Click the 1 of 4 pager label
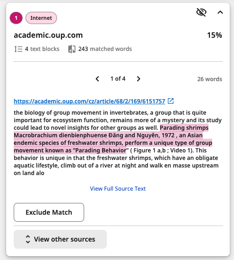This screenshot has width=234, height=260. tap(118, 79)
